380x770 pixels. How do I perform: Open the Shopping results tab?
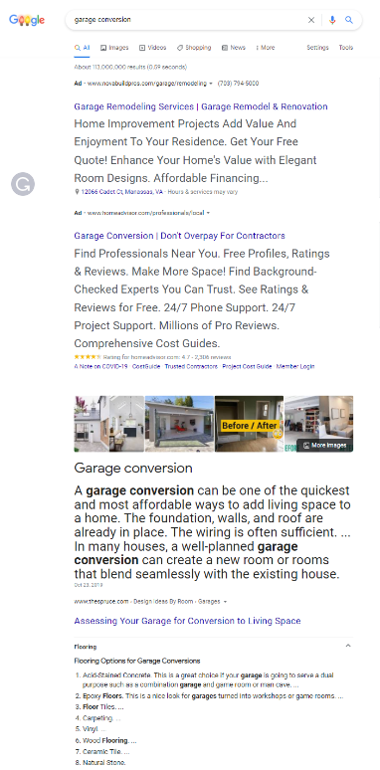(x=194, y=48)
